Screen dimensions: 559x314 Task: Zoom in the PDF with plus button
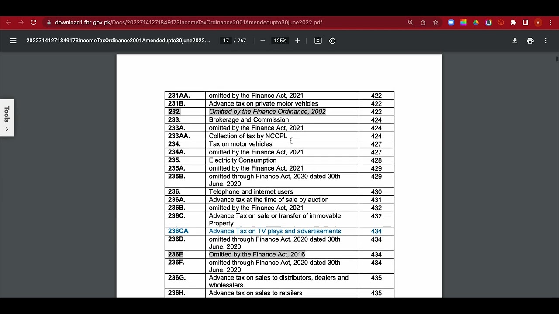coord(297,41)
